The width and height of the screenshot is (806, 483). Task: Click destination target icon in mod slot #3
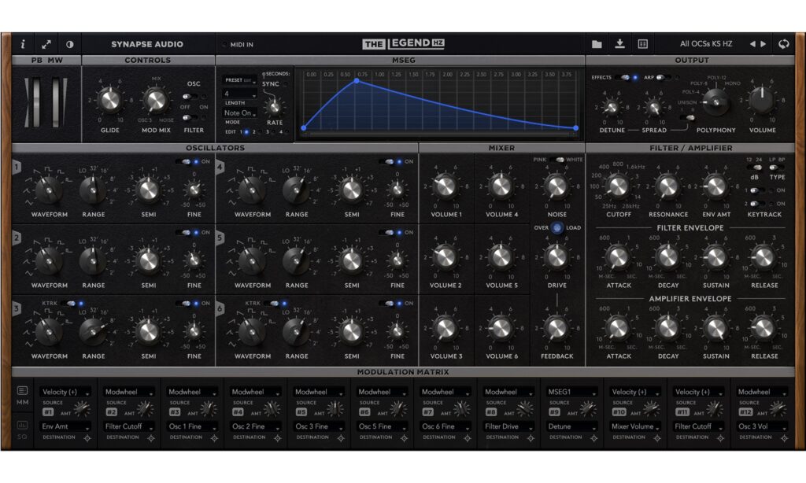click(x=214, y=438)
